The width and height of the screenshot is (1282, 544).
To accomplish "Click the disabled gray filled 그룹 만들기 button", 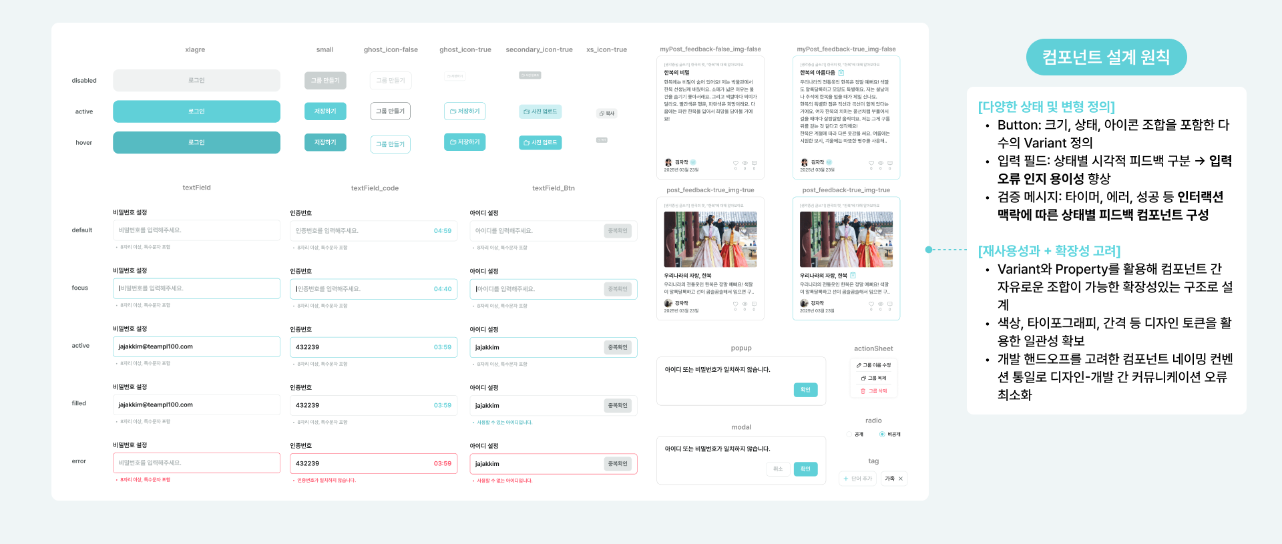I will [x=325, y=81].
